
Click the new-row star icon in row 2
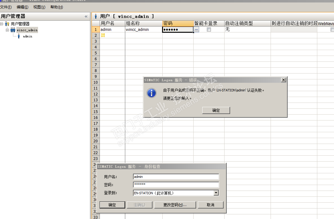point(103,35)
